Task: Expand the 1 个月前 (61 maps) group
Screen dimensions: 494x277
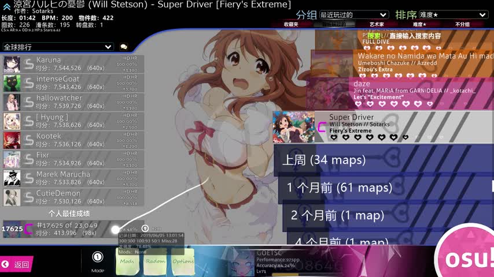Action: [386, 188]
